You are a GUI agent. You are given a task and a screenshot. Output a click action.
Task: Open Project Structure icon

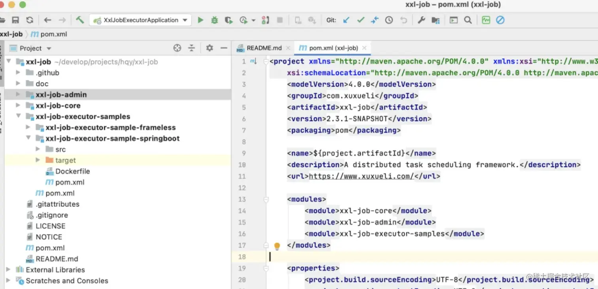pyautogui.click(x=435, y=20)
